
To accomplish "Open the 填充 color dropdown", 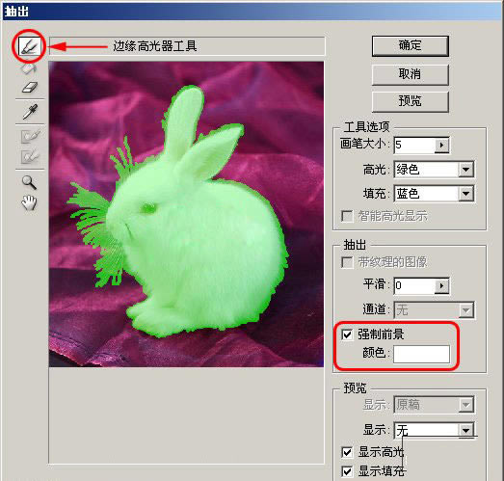I will click(465, 194).
